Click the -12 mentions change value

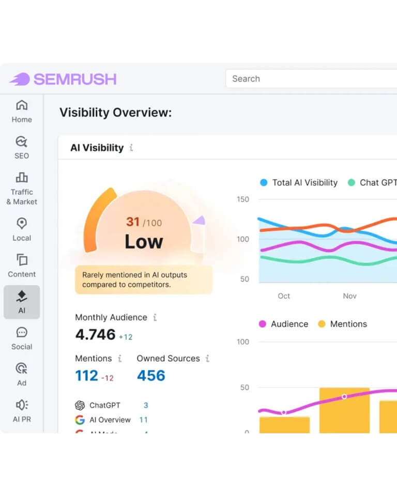coord(108,378)
